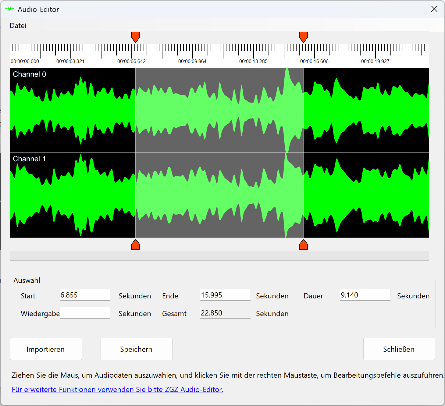Click inside the Ende seconds field

[x=225, y=295]
